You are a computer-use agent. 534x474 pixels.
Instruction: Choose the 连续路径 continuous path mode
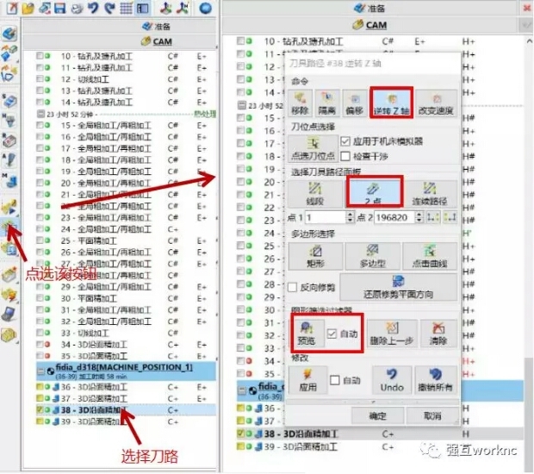[430, 194]
